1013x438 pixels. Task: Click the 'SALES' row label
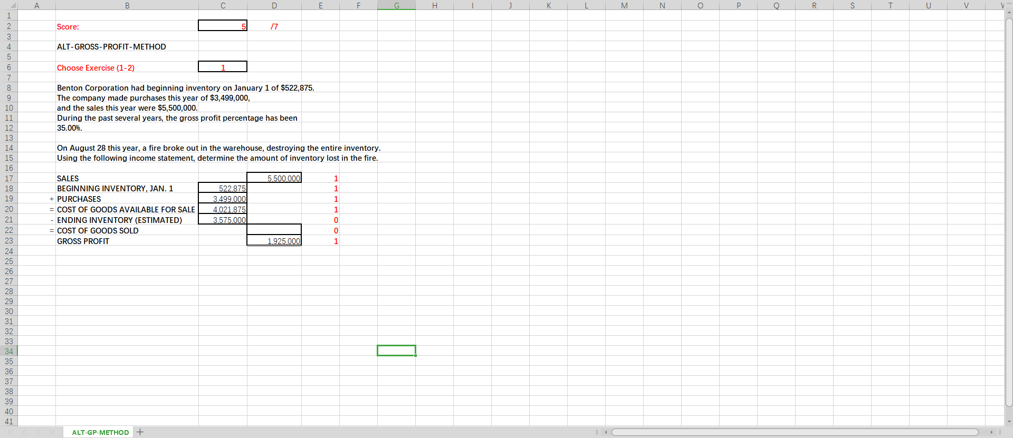(68, 178)
